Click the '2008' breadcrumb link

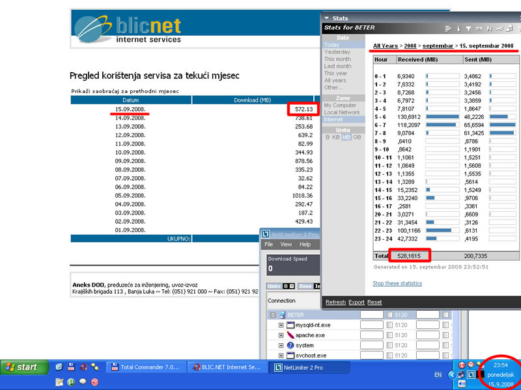[410, 45]
